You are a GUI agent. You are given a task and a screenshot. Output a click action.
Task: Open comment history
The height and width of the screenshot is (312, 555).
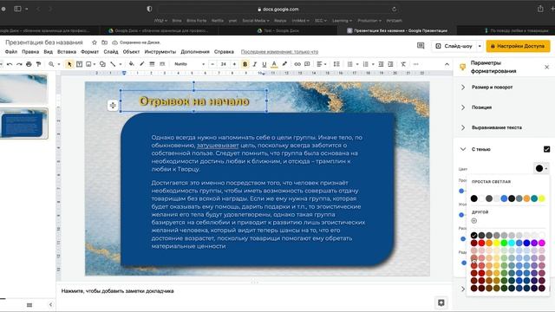tap(421, 46)
